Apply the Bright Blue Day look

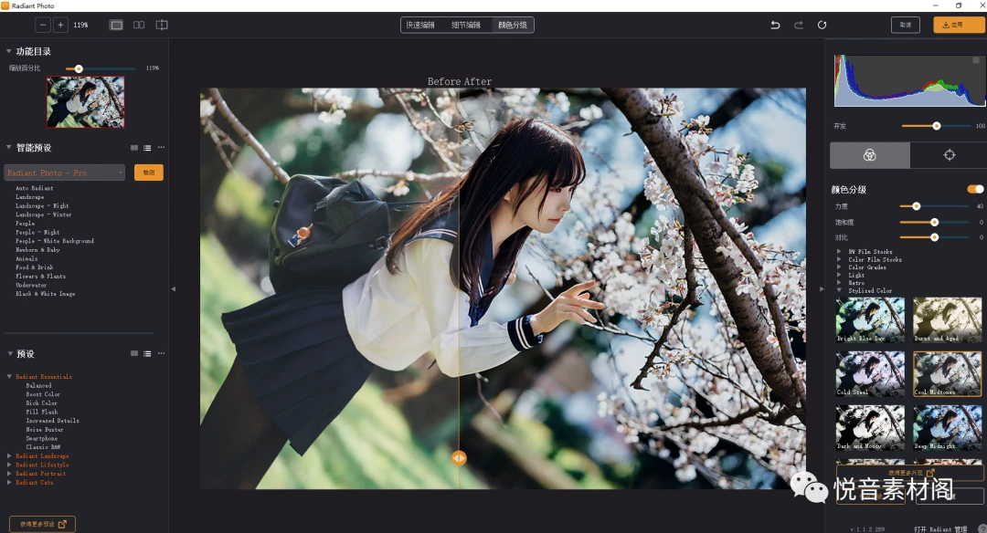(x=870, y=320)
